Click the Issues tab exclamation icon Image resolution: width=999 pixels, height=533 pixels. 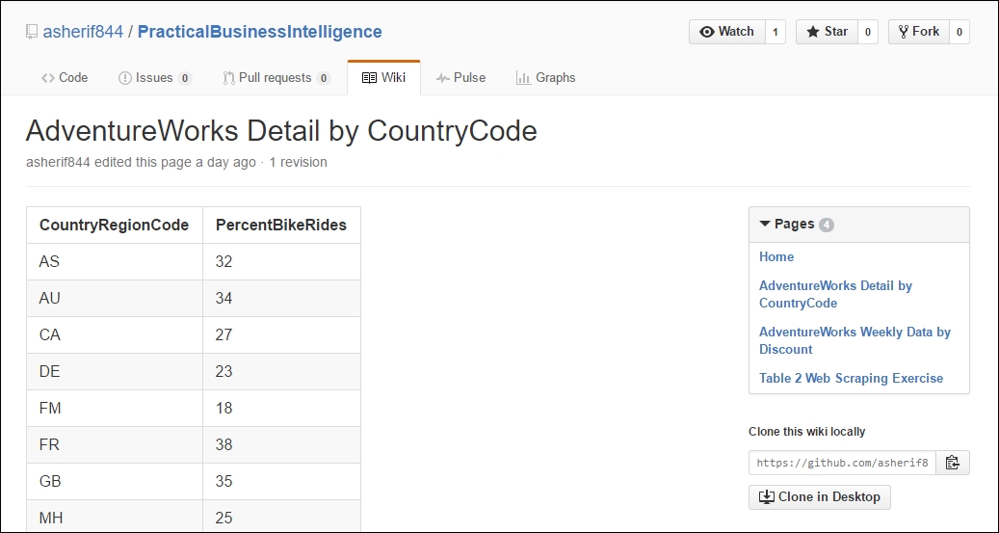(x=125, y=78)
